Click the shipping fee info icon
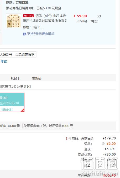 [x=103, y=143]
